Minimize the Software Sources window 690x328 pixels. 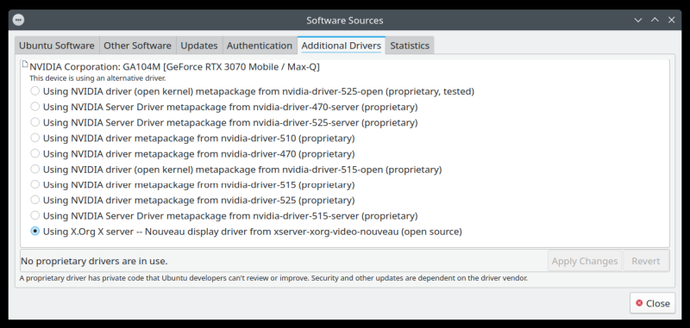coord(637,20)
